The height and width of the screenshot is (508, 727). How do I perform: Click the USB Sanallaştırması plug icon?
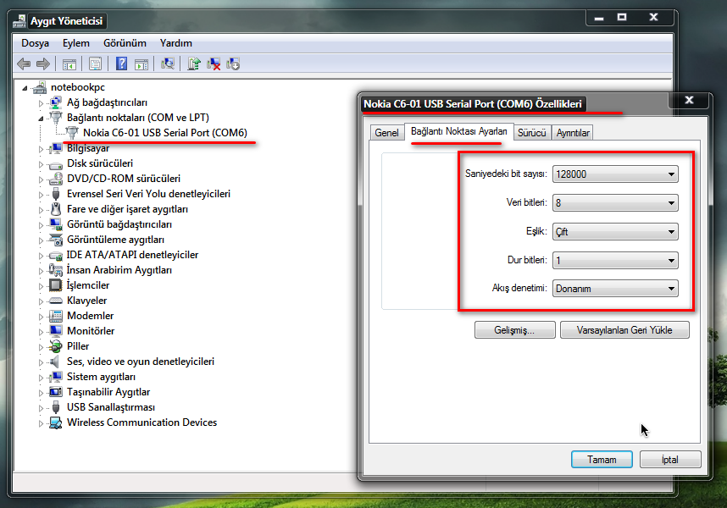(56, 407)
